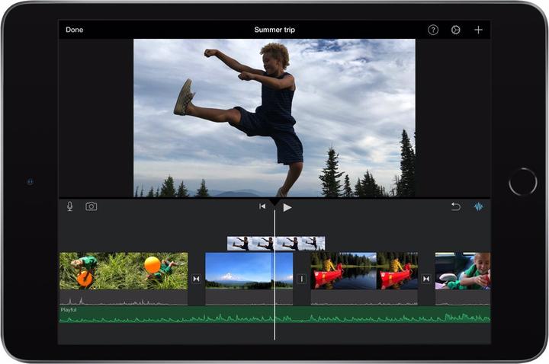Undo the last edit
The width and height of the screenshot is (549, 364).
[x=455, y=206]
